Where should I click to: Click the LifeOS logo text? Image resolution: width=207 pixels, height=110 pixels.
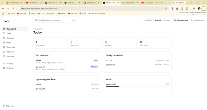coord(6,21)
